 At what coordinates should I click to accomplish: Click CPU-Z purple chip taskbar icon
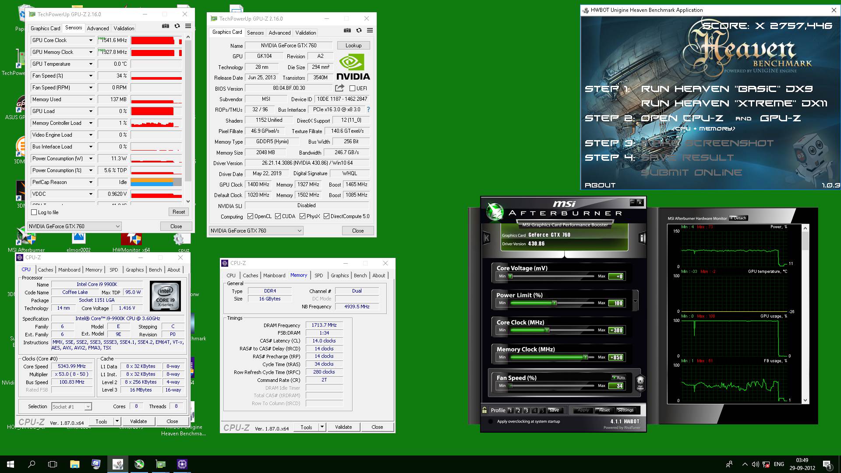point(182,464)
